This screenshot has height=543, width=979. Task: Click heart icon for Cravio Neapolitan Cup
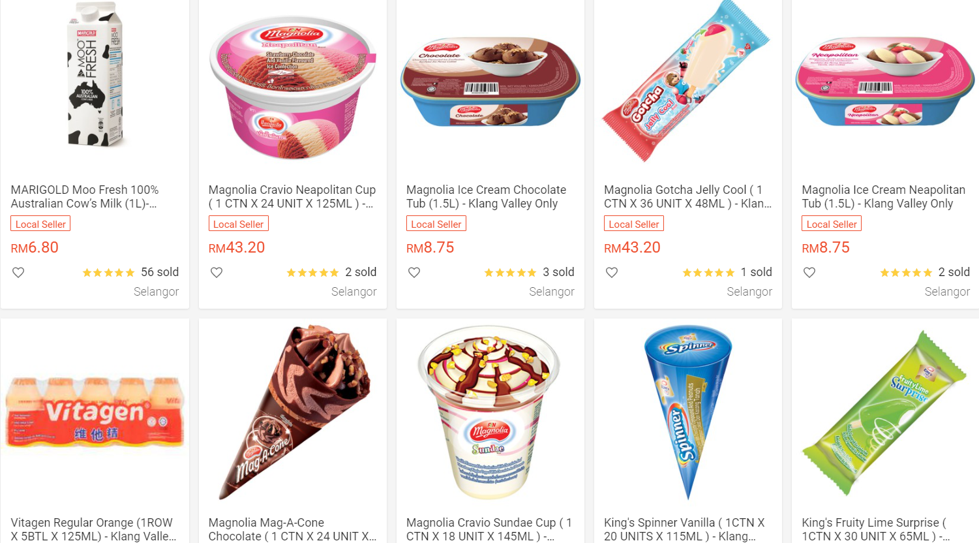coord(217,273)
